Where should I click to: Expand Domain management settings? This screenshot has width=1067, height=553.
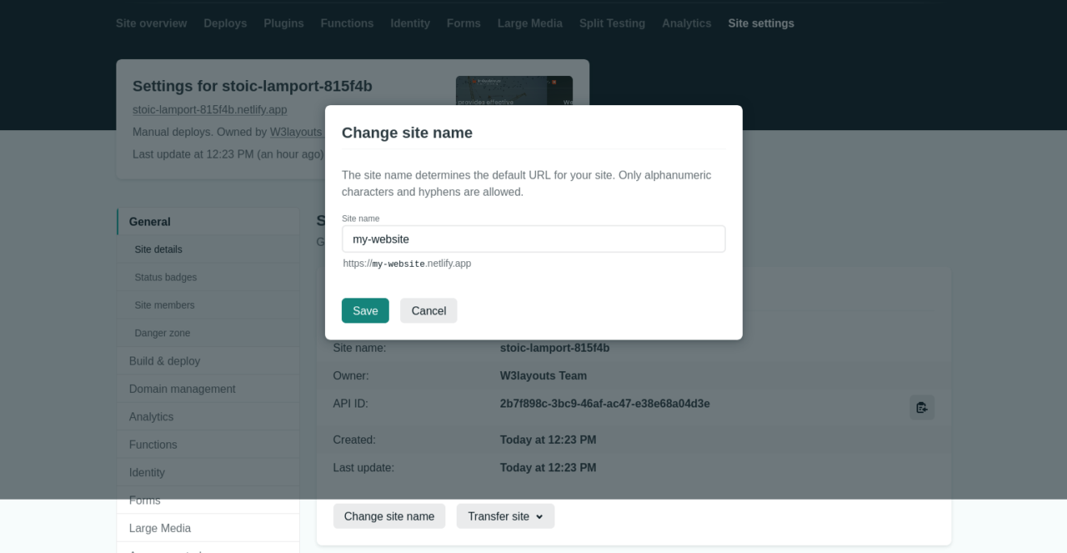point(183,389)
